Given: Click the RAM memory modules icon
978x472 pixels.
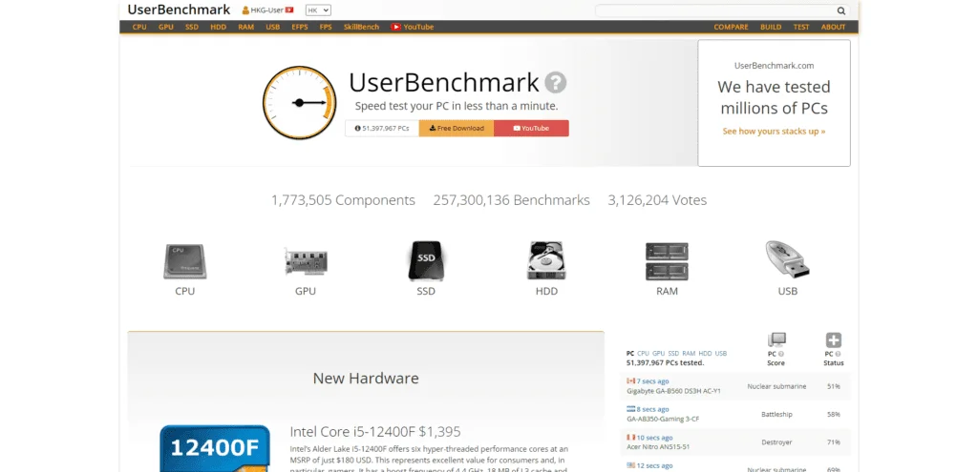Looking at the screenshot, I should (x=667, y=261).
